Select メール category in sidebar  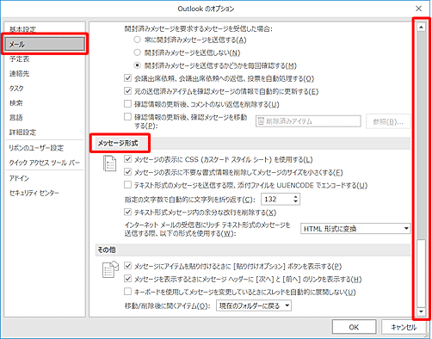[x=45, y=44]
